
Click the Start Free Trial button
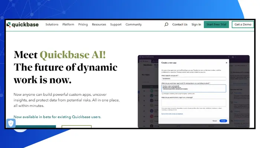tap(216, 24)
